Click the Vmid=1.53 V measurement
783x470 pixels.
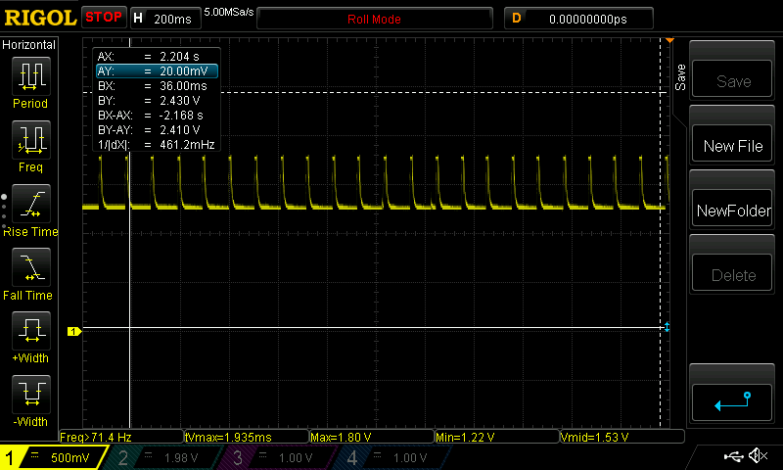[622, 437]
